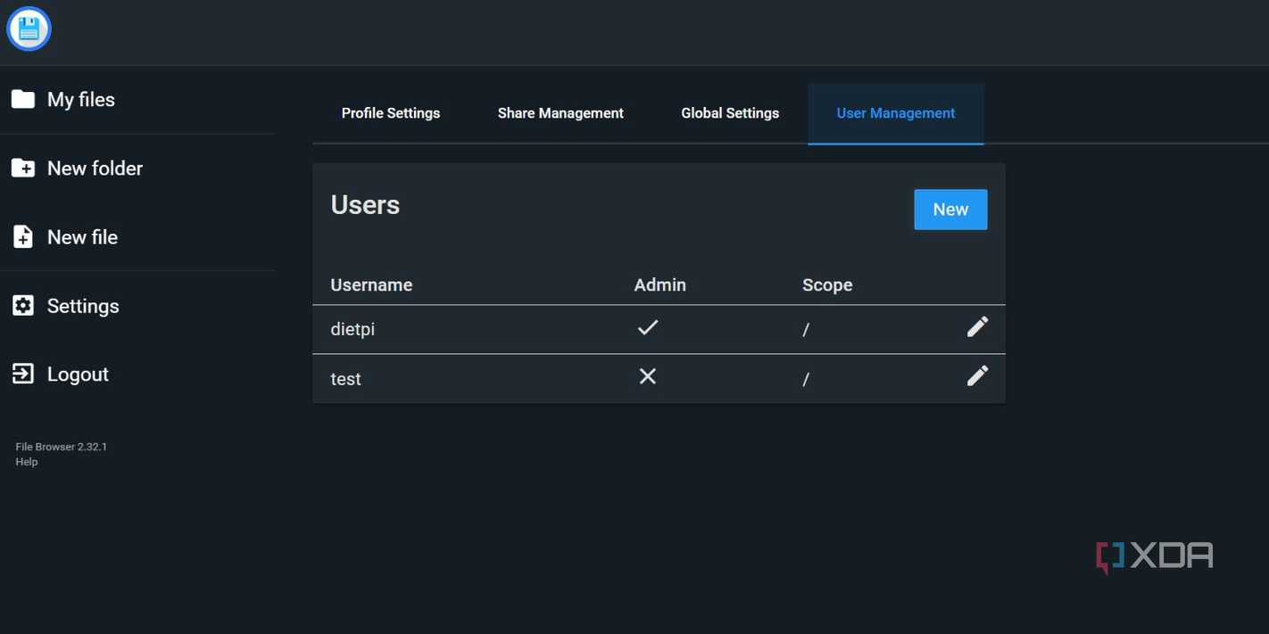Viewport: 1269px width, 634px height.
Task: Click the Users heading
Action: (365, 205)
